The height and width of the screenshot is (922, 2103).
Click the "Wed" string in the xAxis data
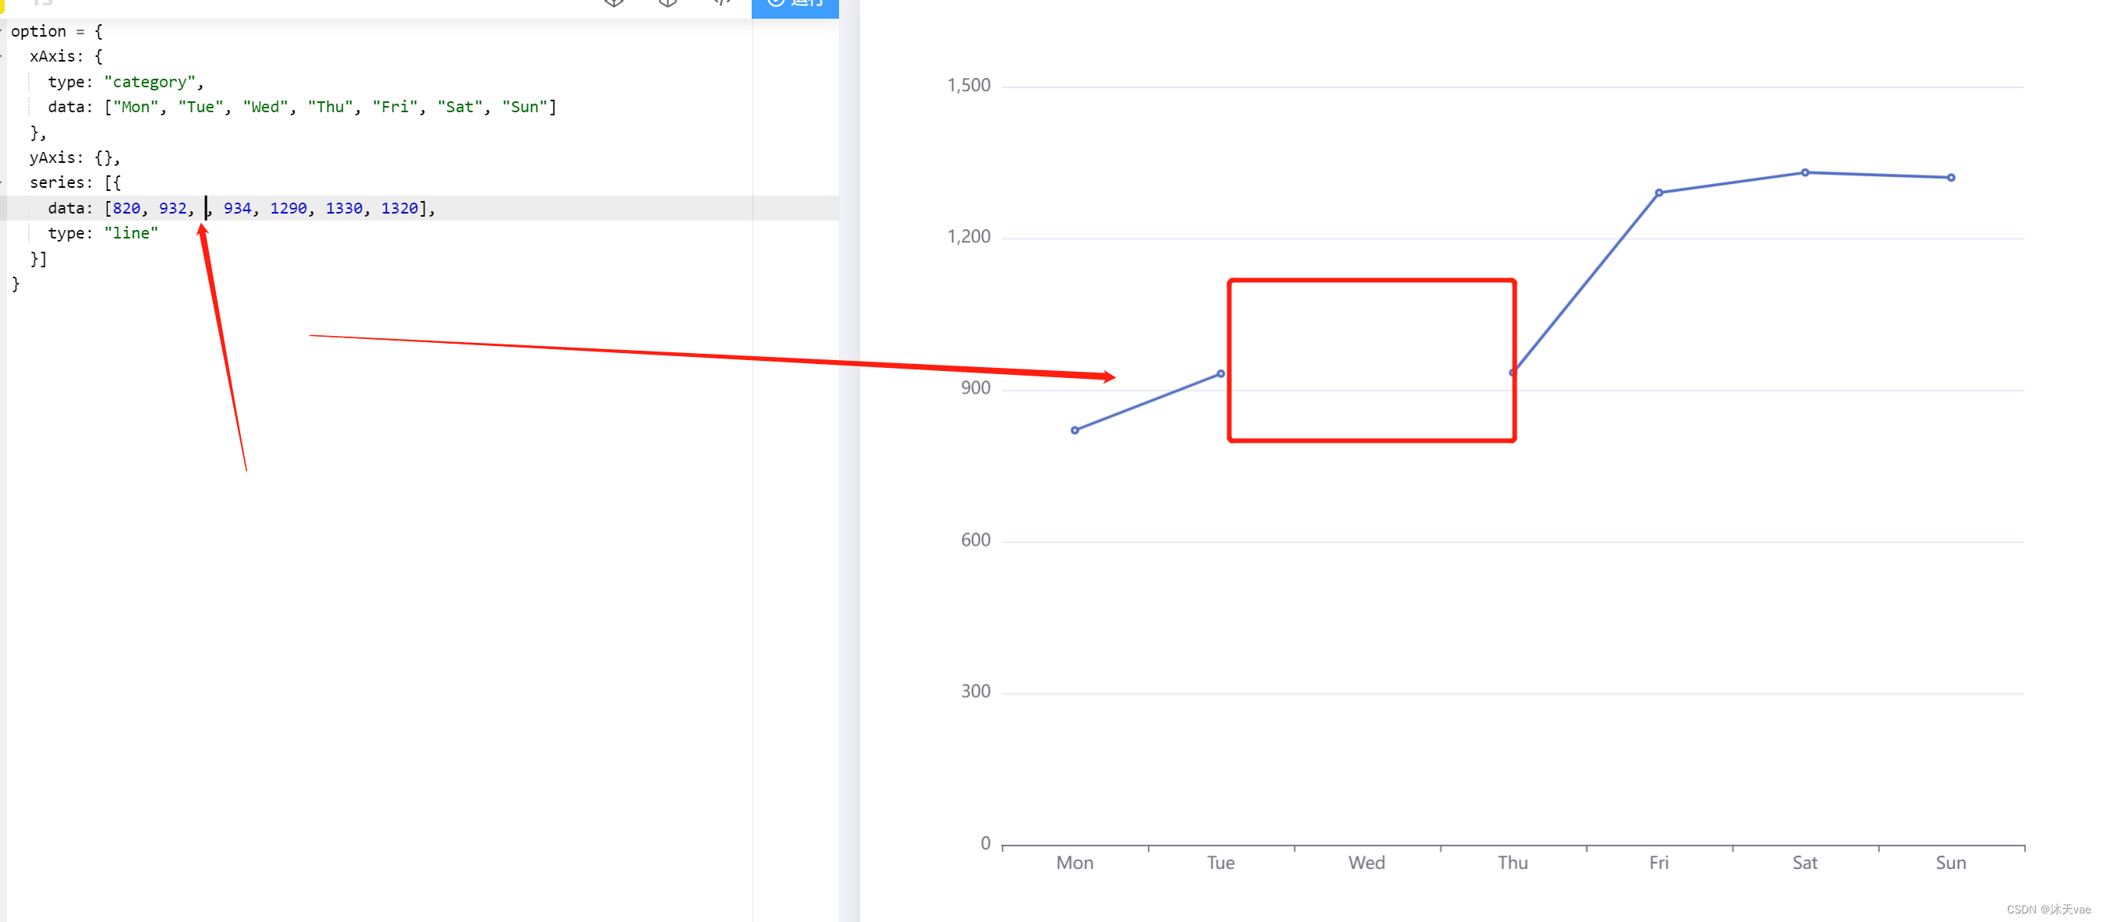click(x=265, y=107)
